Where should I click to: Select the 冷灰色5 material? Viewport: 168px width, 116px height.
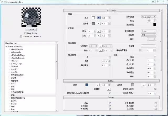pyautogui.click(x=14, y=69)
